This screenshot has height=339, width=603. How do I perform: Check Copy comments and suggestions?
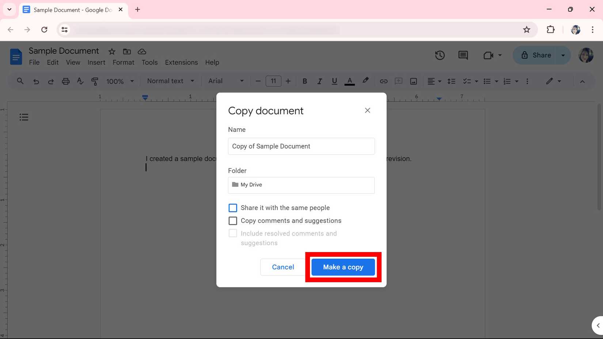click(233, 221)
